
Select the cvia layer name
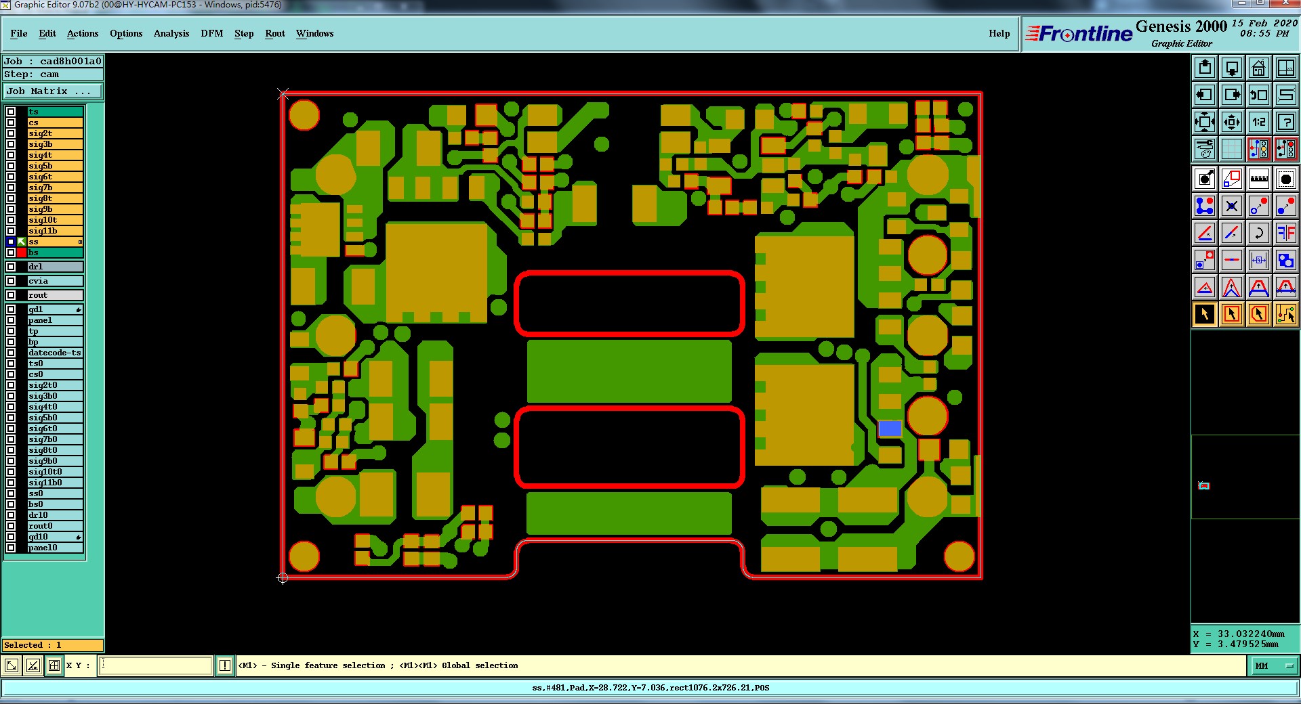[55, 281]
